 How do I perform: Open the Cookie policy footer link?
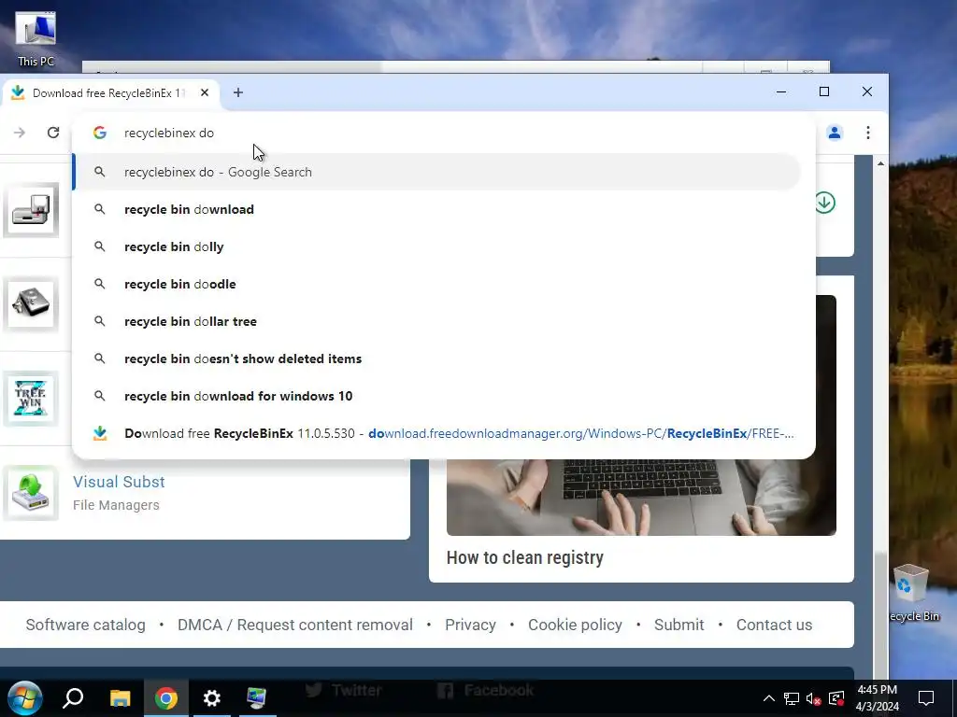pyautogui.click(x=575, y=625)
